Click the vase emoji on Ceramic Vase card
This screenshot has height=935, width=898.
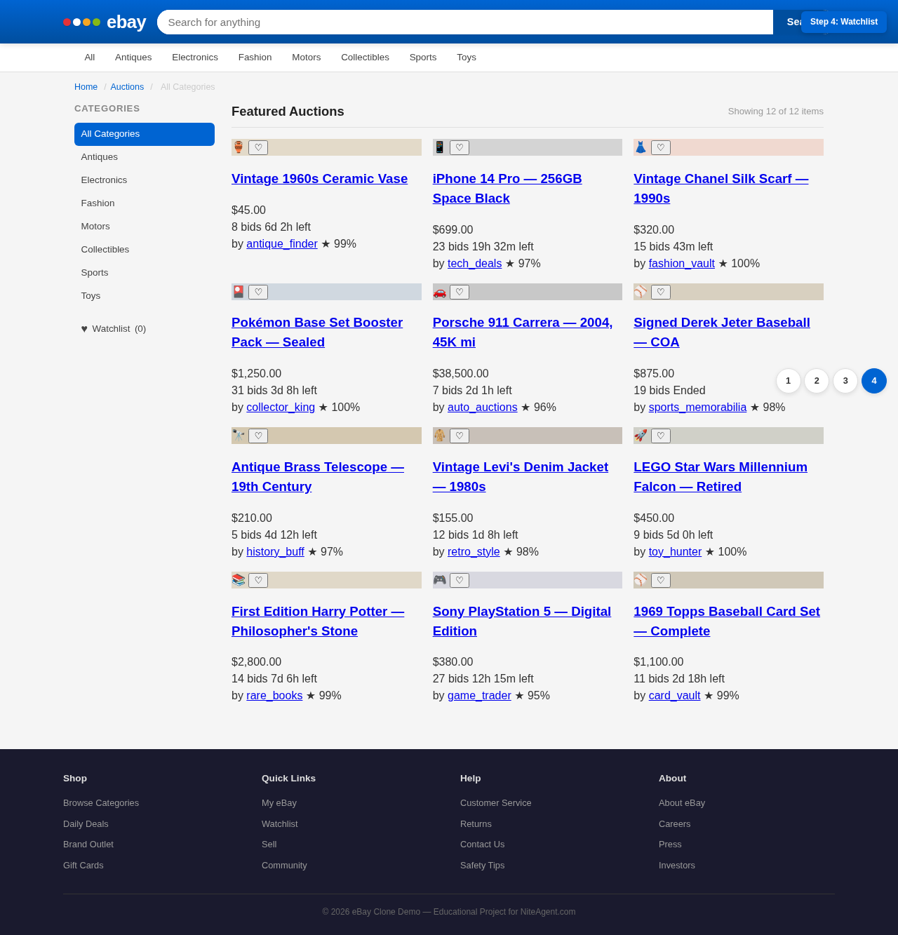(x=239, y=147)
